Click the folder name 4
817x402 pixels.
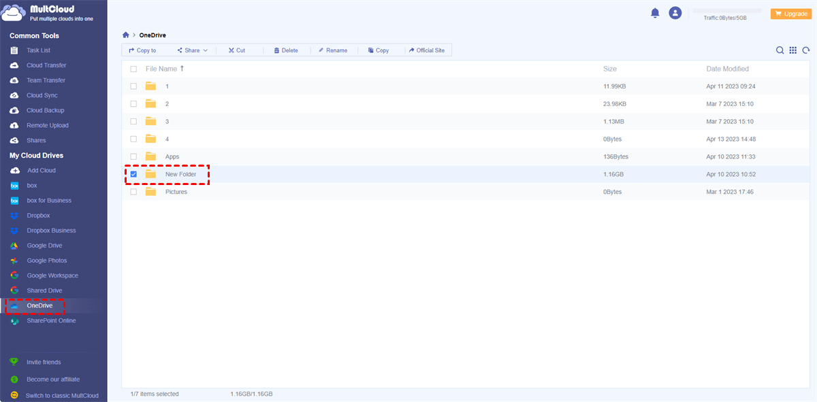167,139
